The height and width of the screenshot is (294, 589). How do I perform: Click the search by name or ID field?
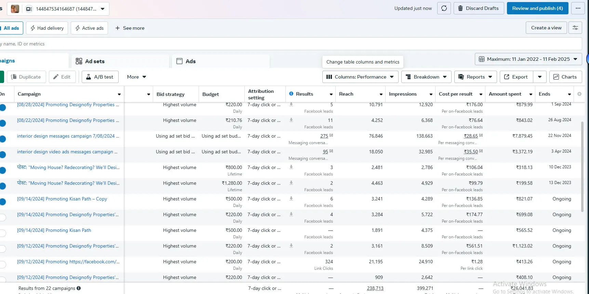[291, 44]
